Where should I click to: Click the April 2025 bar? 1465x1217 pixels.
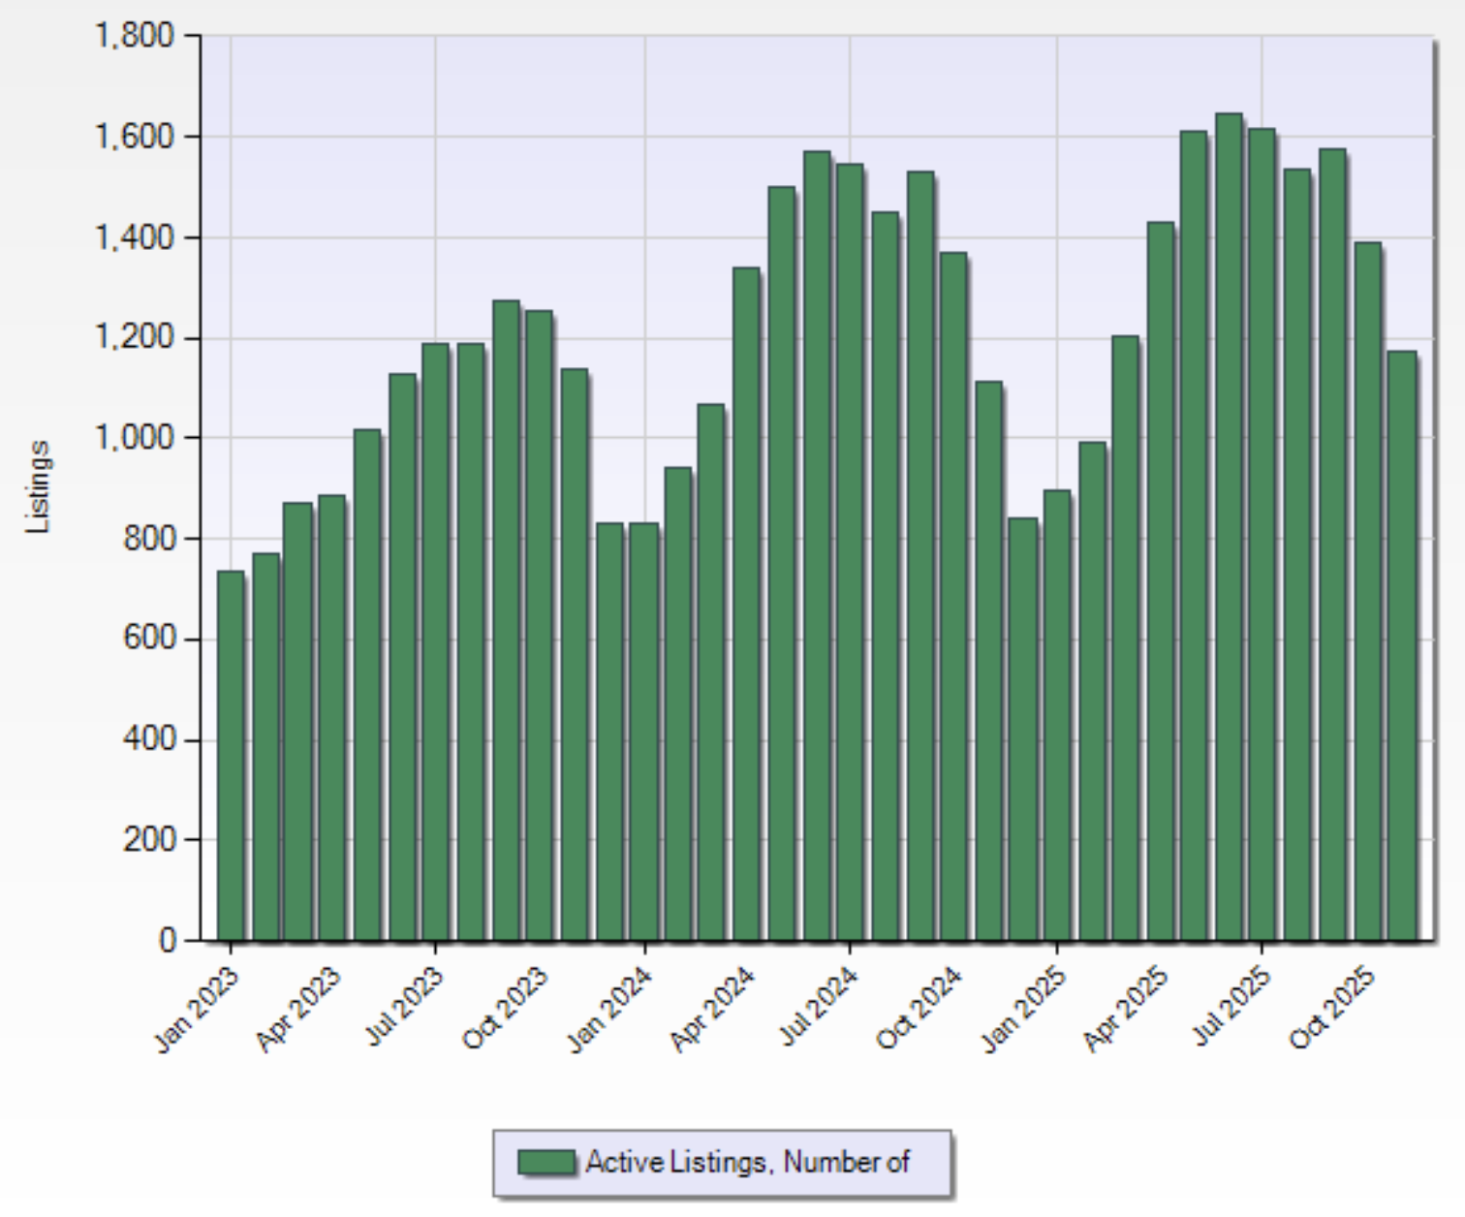(x=1161, y=581)
